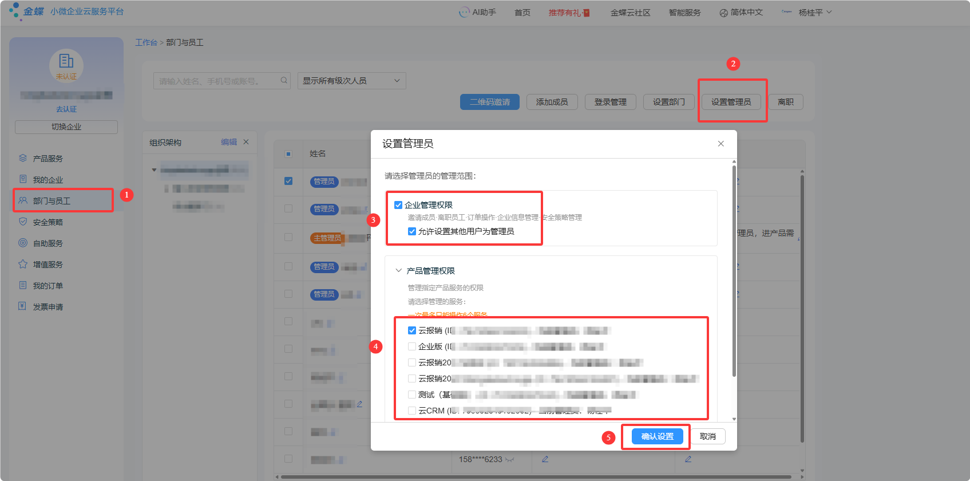Go to 首页 in top navigation
The image size is (970, 481).
pos(522,13)
